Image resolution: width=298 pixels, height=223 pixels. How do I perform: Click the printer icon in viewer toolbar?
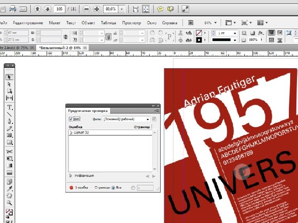coord(12,9)
